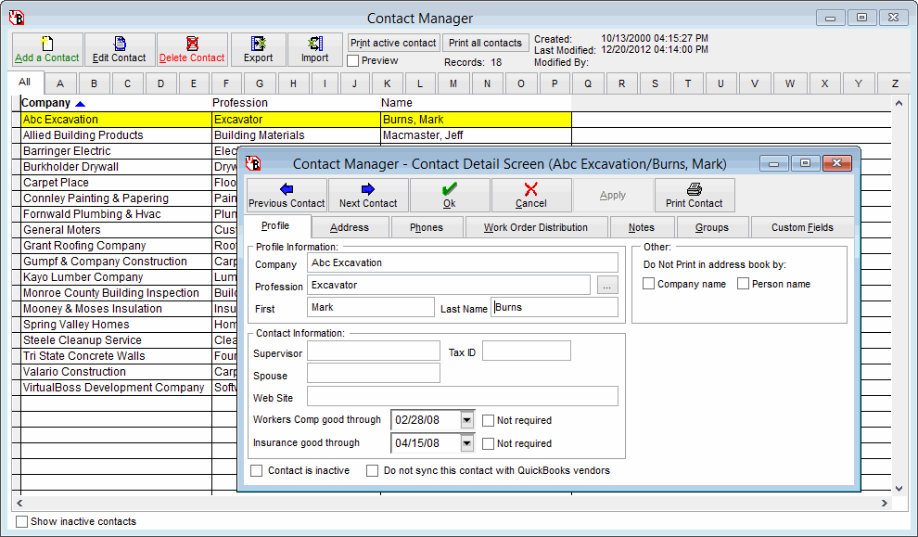Switch to the Address tab
918x537 pixels.
point(350,227)
